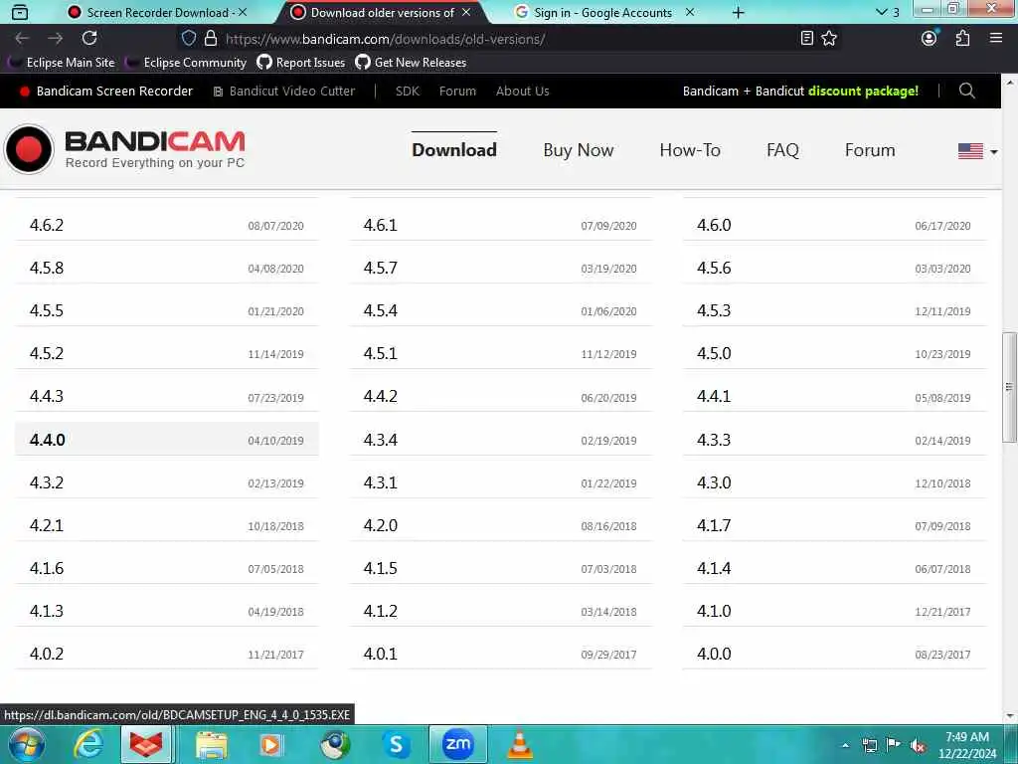Click the padlock site info icon
This screenshot has width=1018, height=764.
(x=211, y=39)
